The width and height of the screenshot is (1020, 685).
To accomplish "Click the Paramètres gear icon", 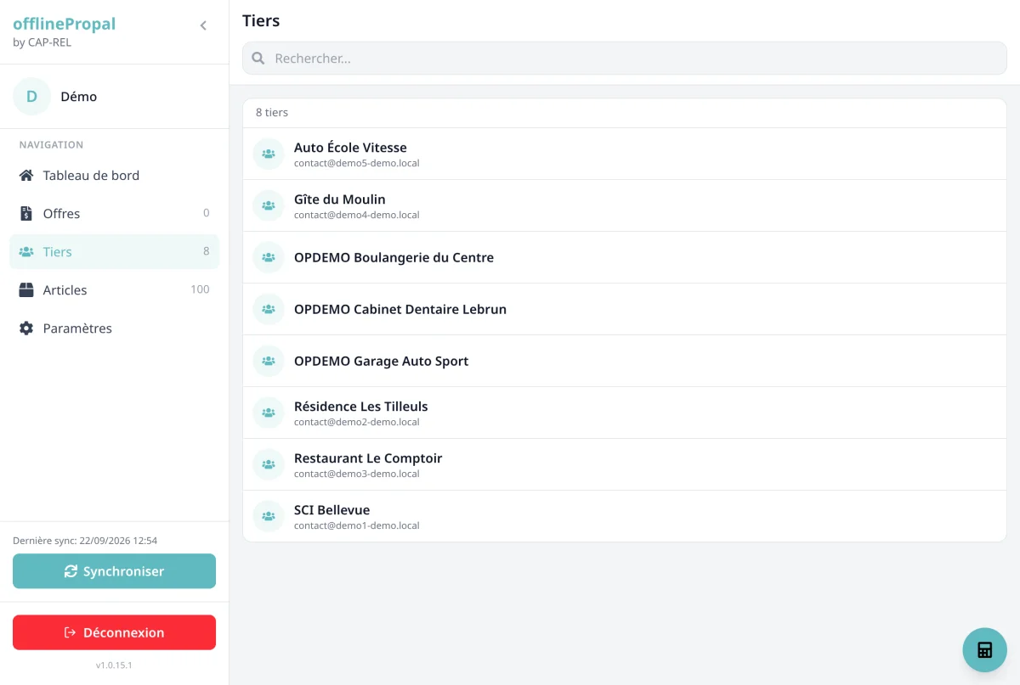I will pyautogui.click(x=26, y=328).
